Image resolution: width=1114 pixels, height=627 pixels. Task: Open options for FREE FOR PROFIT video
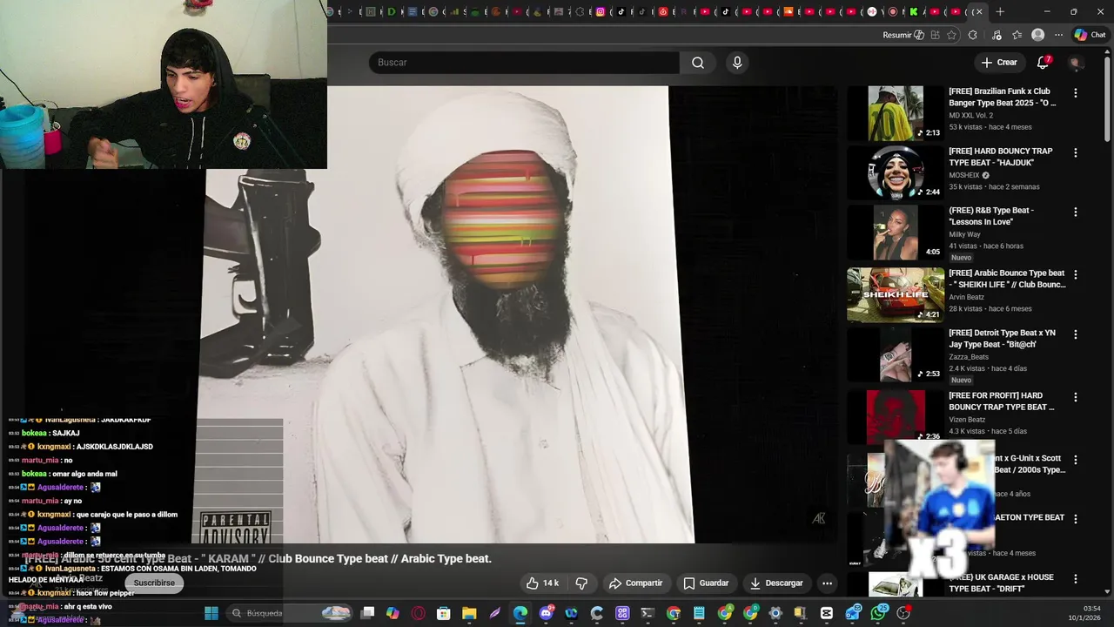click(1075, 397)
